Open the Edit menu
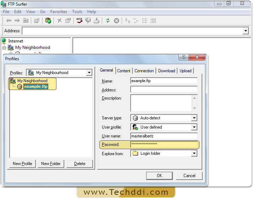 coord(18,12)
